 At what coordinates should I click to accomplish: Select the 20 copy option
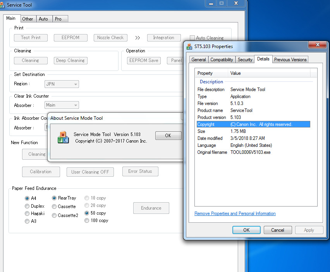[87, 205]
